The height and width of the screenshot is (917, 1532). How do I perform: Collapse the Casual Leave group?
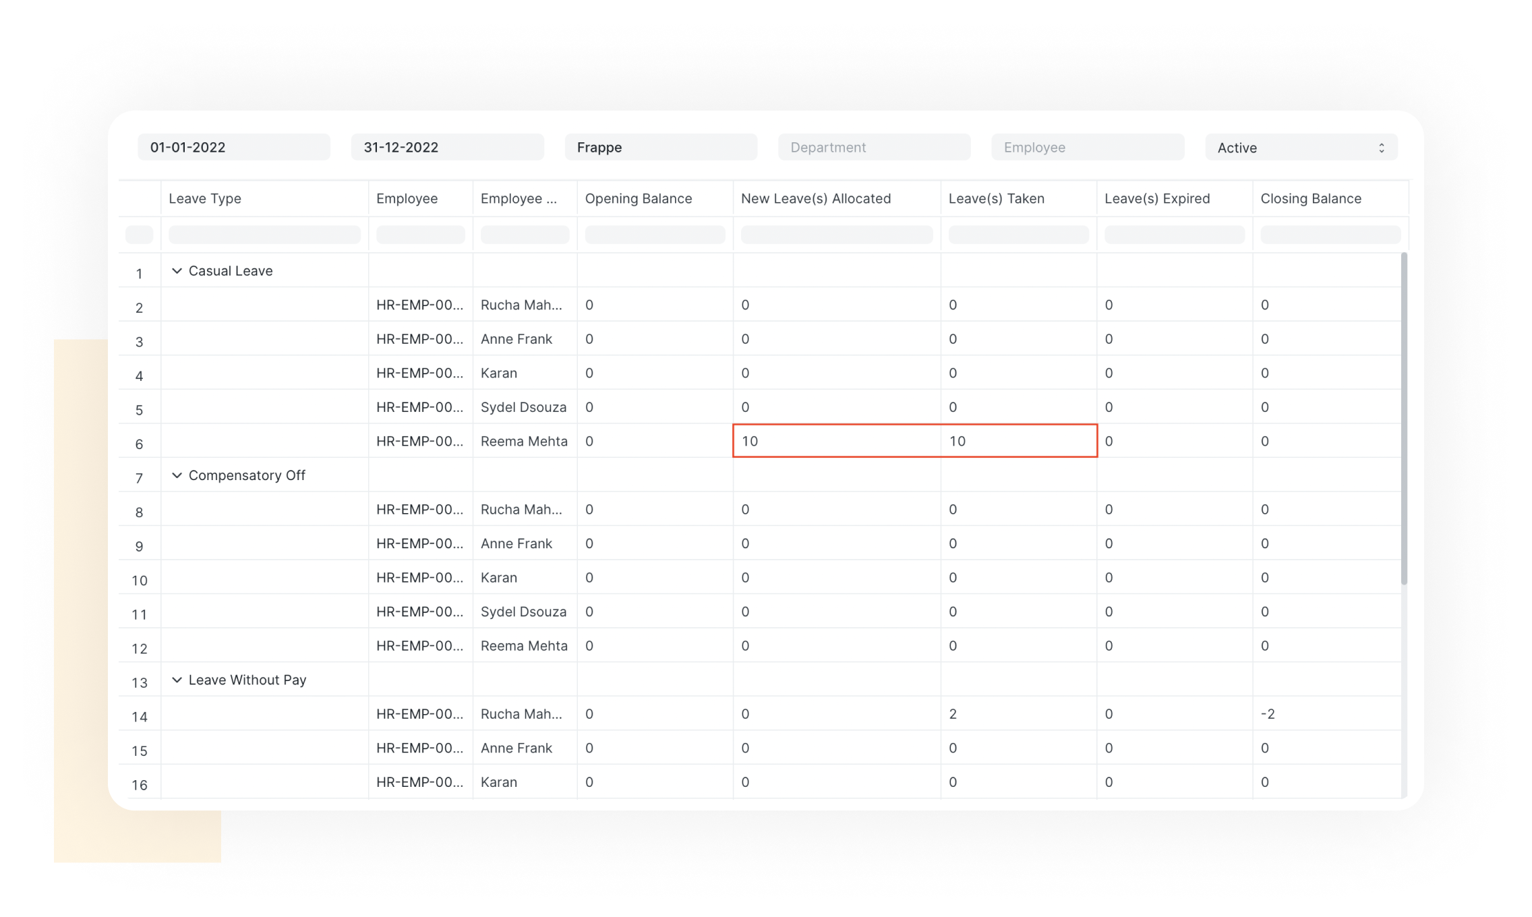(177, 271)
